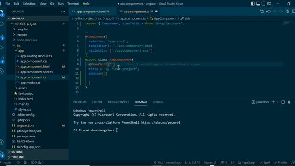Open Source Control view in activity bar
The image size is (295, 166).
[x=2, y=36]
